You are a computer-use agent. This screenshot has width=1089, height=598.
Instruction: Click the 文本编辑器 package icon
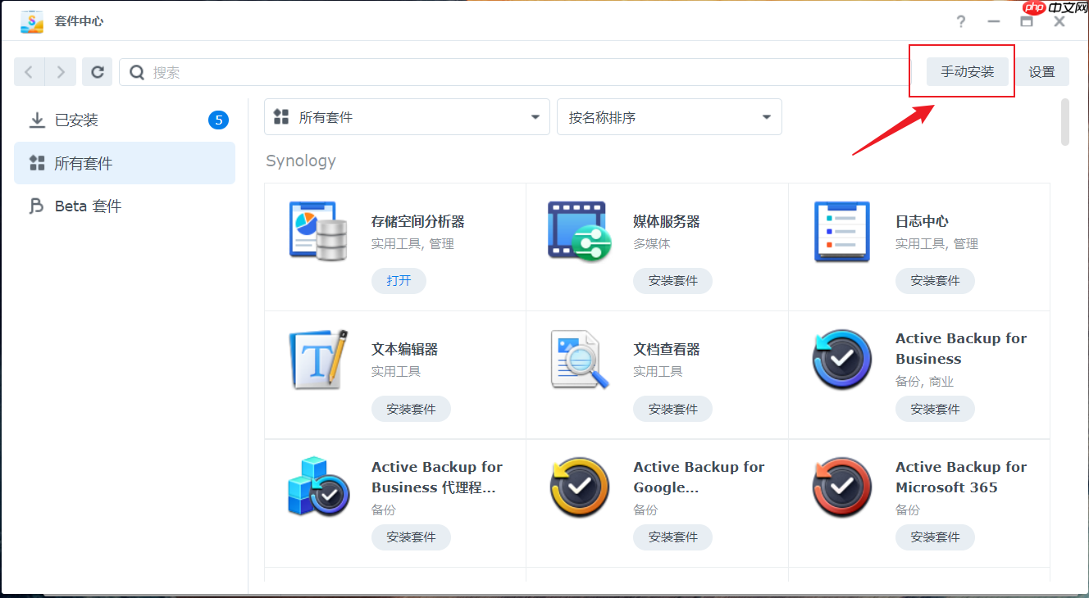[319, 359]
